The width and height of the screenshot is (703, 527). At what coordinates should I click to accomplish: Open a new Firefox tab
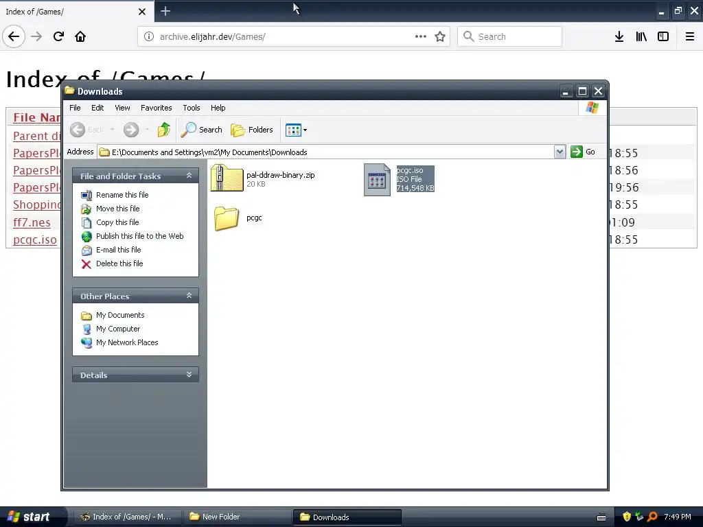coord(165,11)
